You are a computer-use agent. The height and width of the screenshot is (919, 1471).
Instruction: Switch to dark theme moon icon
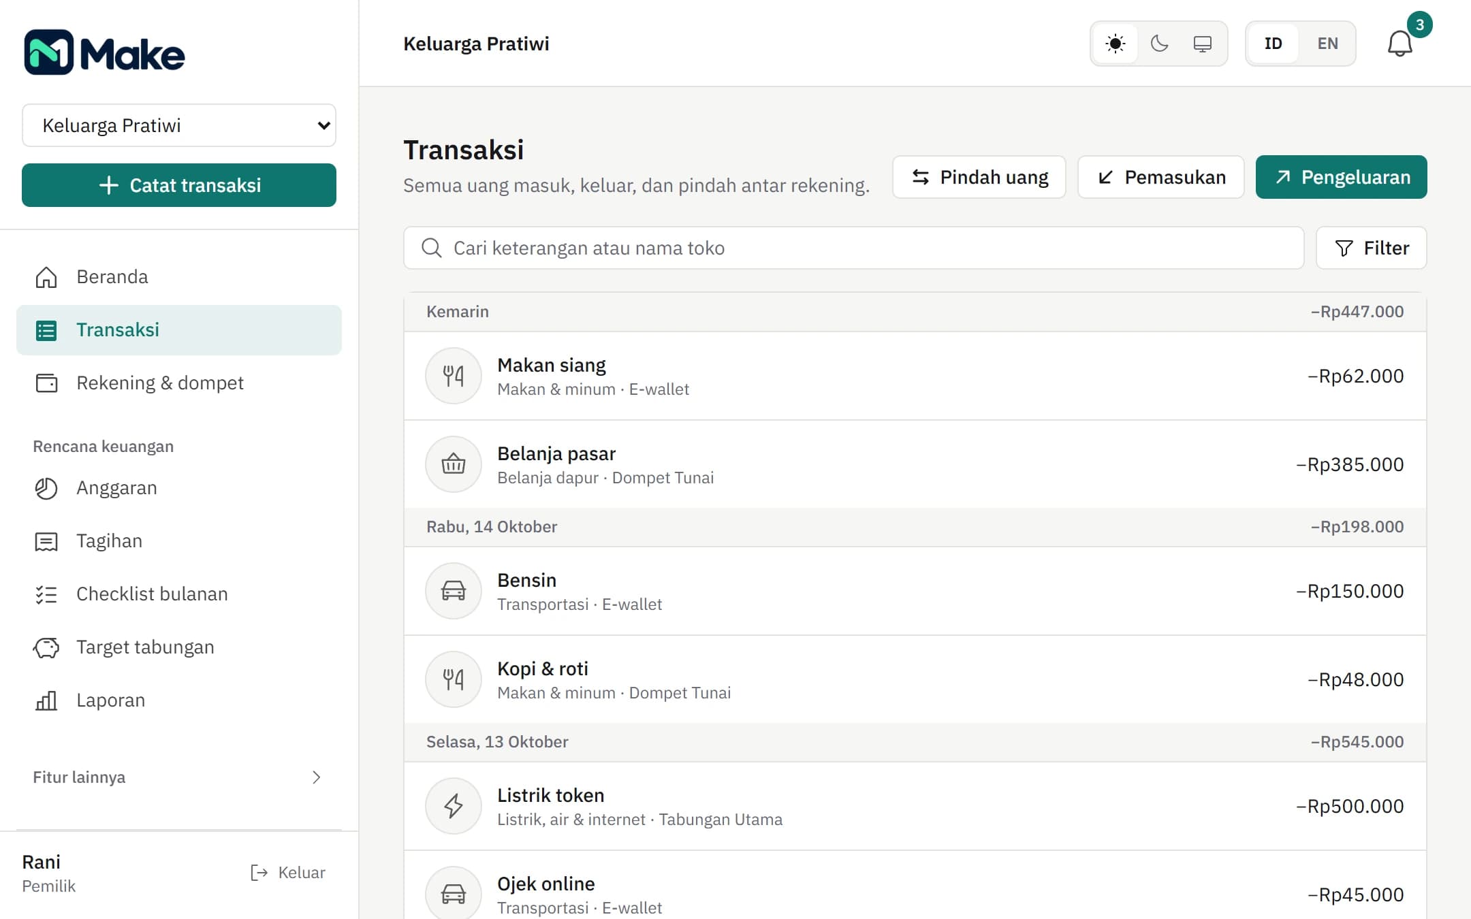pos(1159,44)
